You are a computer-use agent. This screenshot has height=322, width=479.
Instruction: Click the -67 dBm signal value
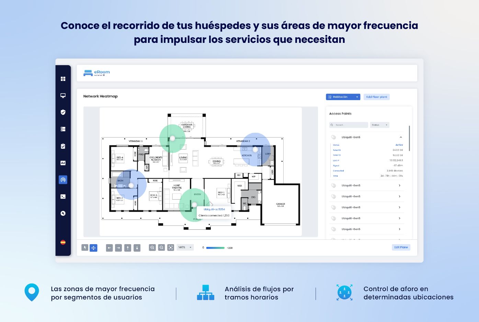(x=398, y=166)
